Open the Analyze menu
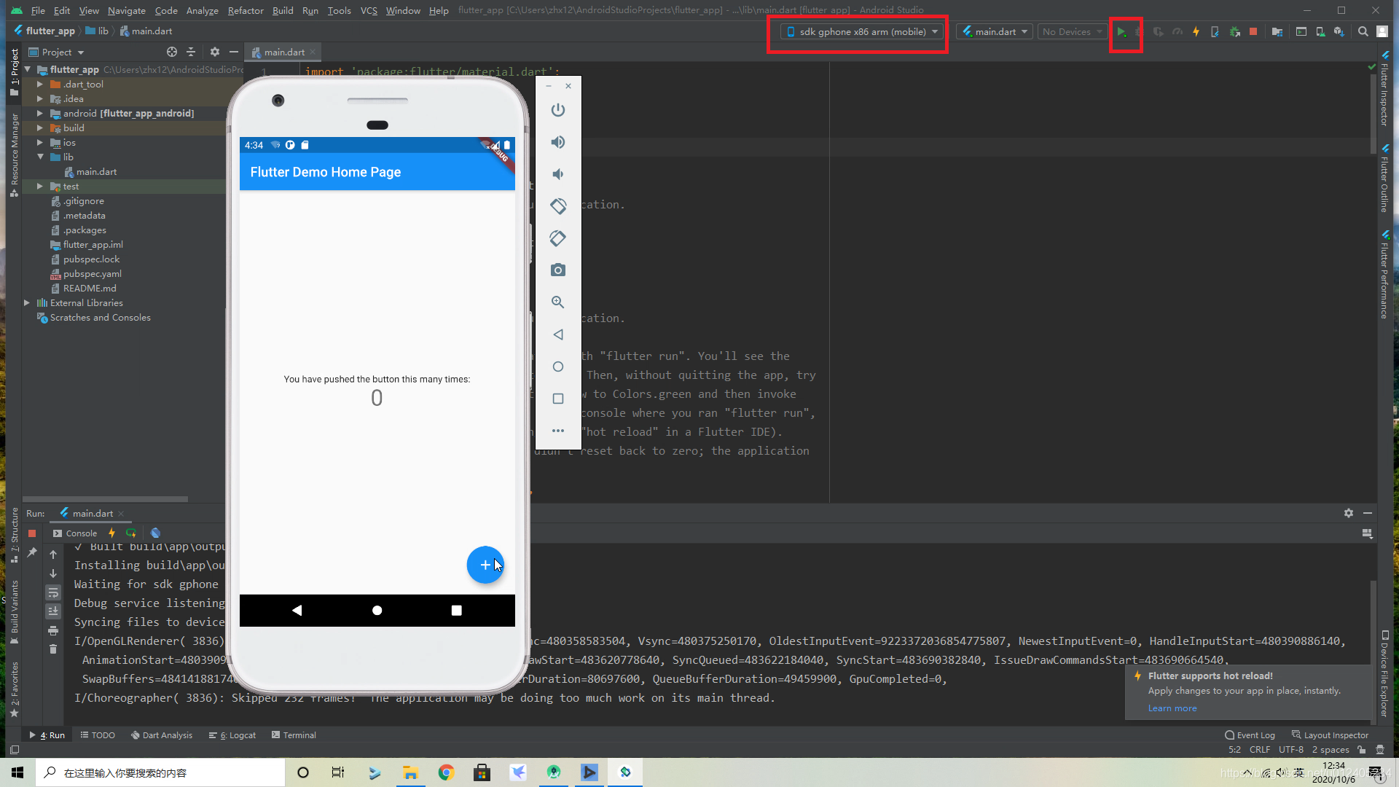This screenshot has width=1399, height=787. coord(202,10)
